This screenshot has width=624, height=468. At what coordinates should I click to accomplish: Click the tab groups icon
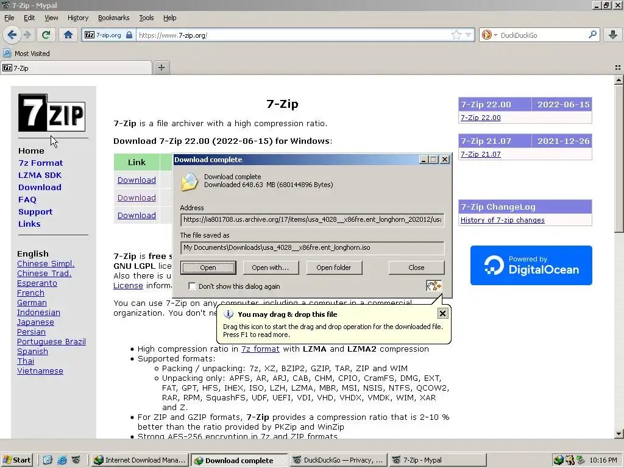(x=618, y=68)
